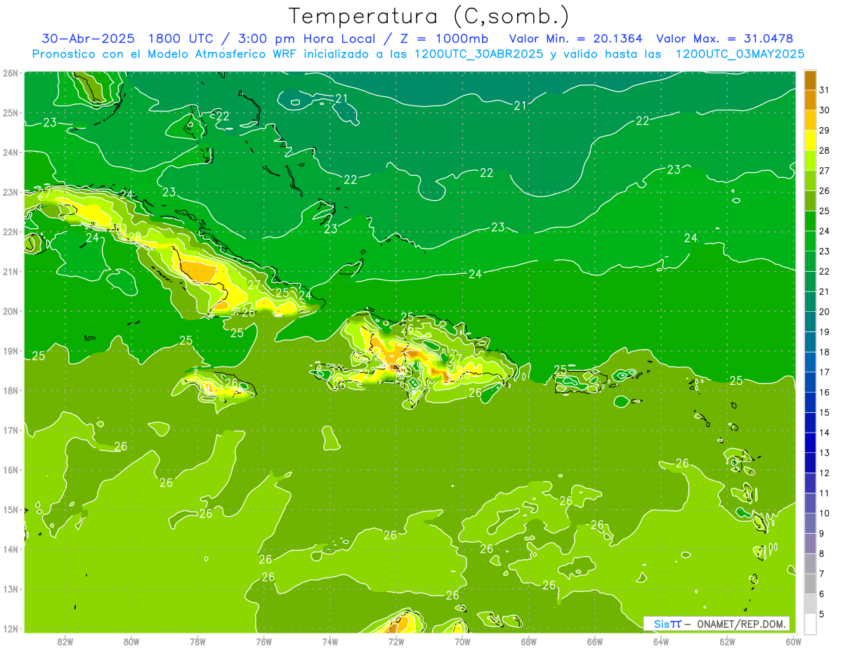Select valid-until stamp "1200UTC_03MAY2025"
843x651 pixels.
coord(740,54)
